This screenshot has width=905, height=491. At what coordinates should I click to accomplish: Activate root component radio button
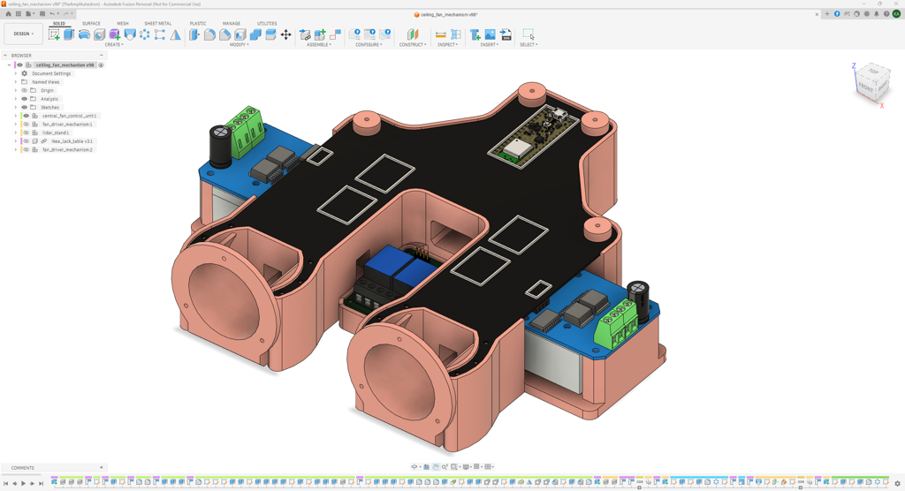pyautogui.click(x=101, y=65)
